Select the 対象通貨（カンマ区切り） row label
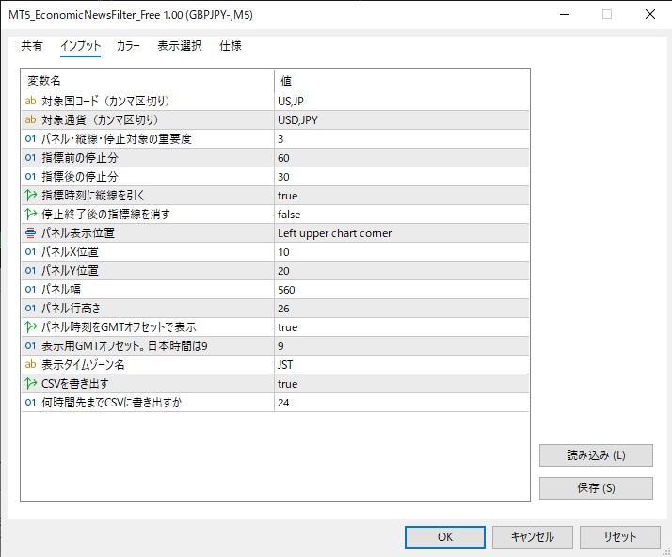 click(x=100, y=120)
